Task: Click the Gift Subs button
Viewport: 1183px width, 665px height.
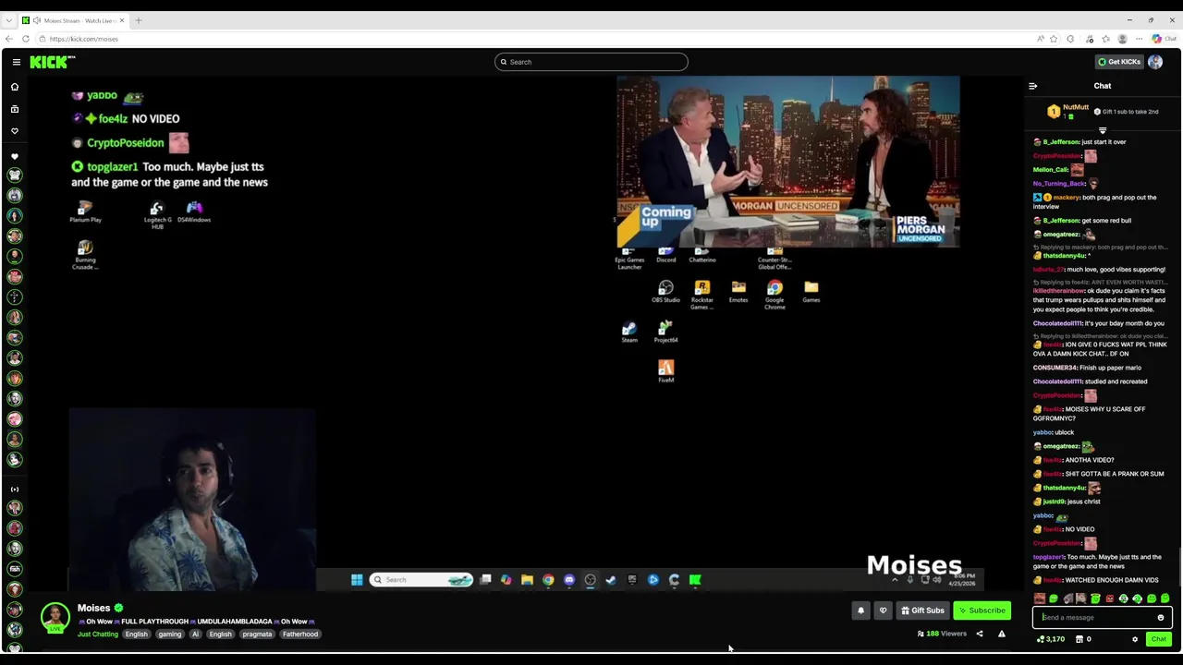Action: tap(922, 611)
